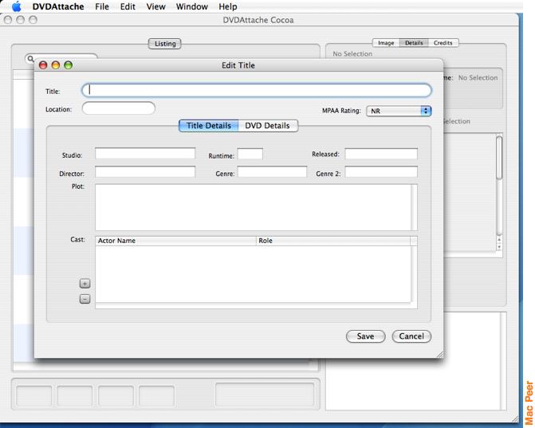Open the Apple menu
The image size is (535, 428).
click(16, 6)
